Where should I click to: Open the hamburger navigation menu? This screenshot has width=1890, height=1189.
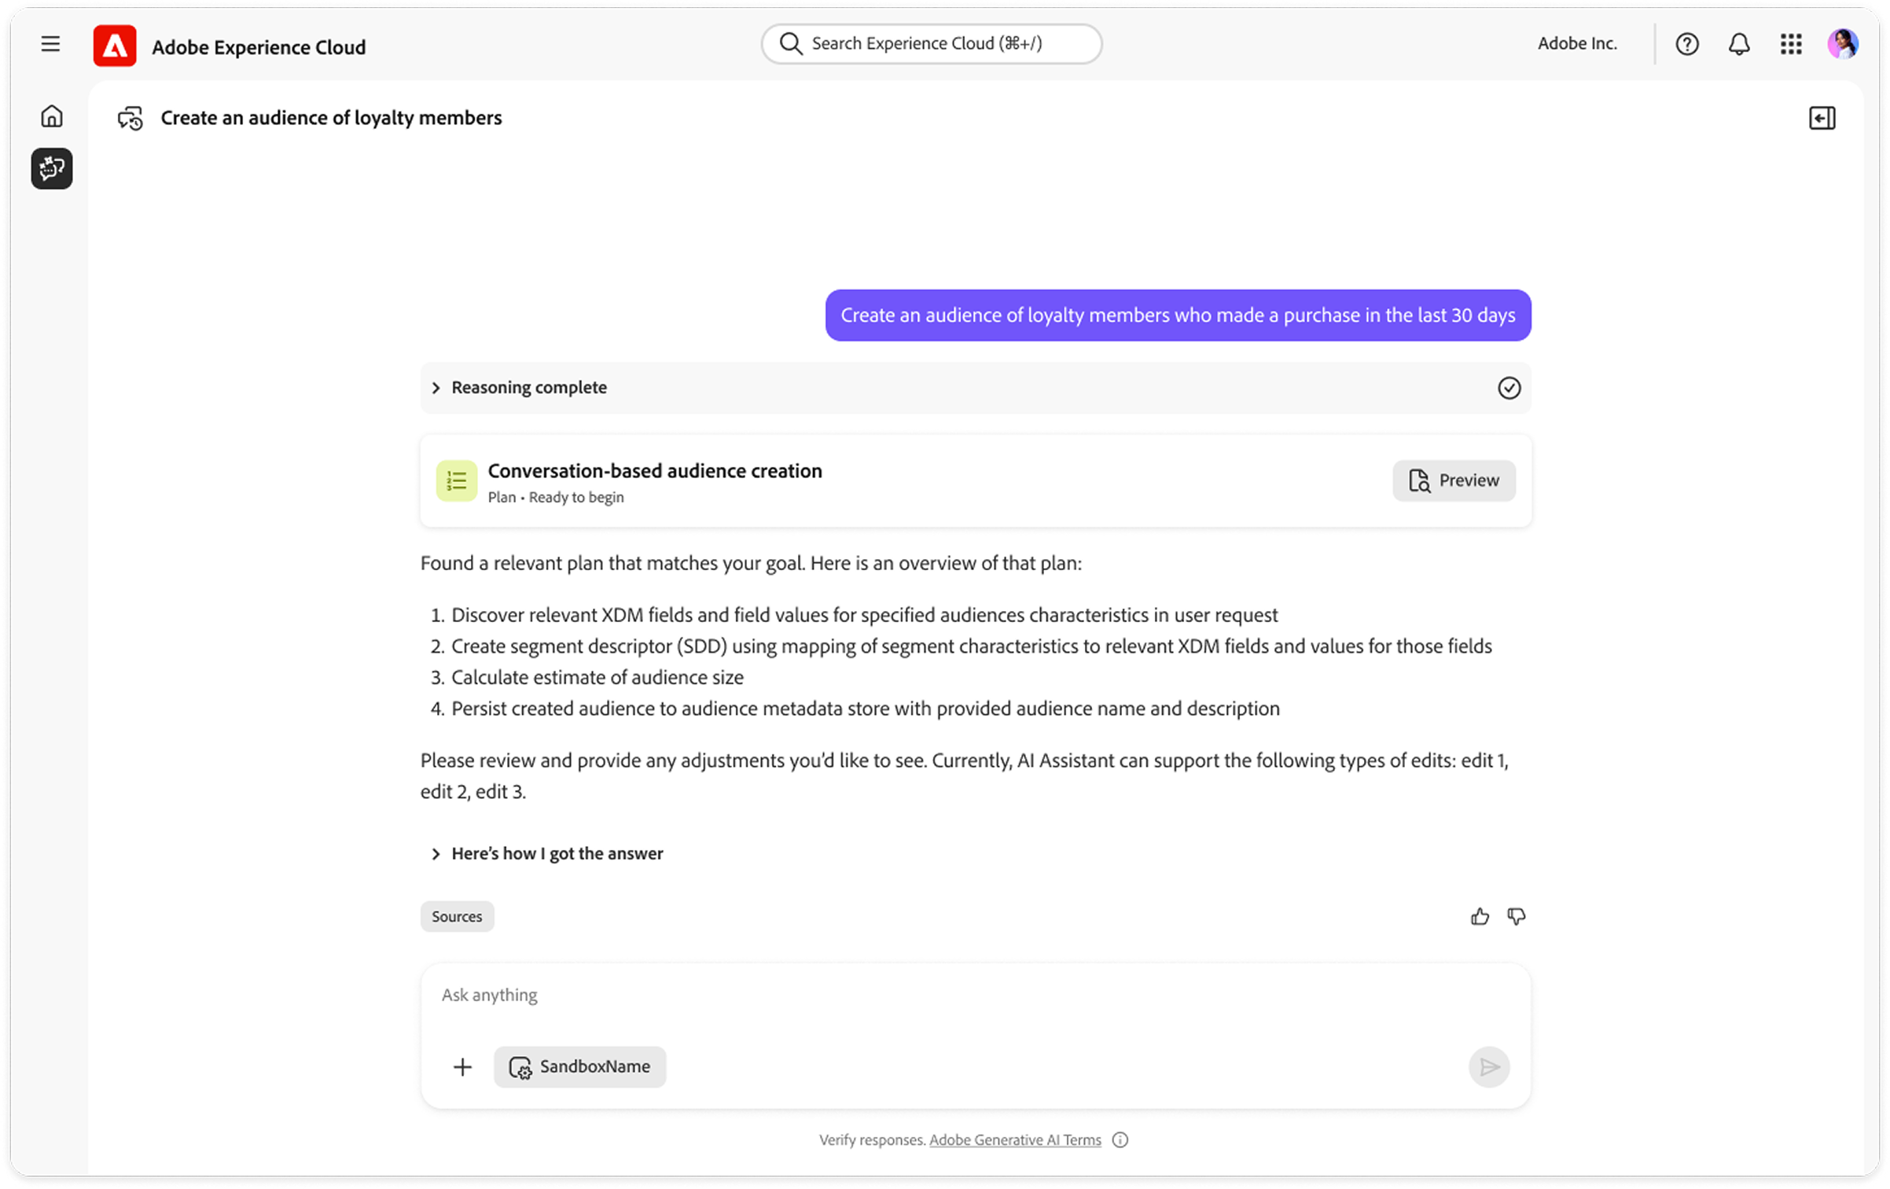[x=50, y=44]
